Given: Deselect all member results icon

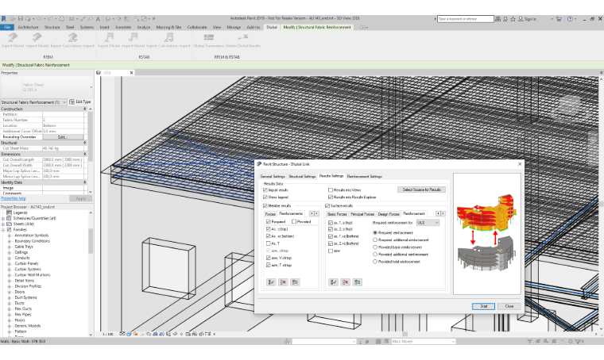Looking at the screenshot, I should 283,282.
